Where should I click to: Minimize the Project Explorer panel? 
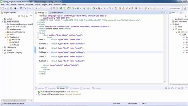coord(27,12)
